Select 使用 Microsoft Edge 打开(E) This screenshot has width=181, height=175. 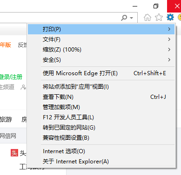pyautogui.click(x=101, y=73)
